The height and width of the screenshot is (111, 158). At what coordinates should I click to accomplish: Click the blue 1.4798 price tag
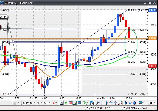[x=152, y=10]
